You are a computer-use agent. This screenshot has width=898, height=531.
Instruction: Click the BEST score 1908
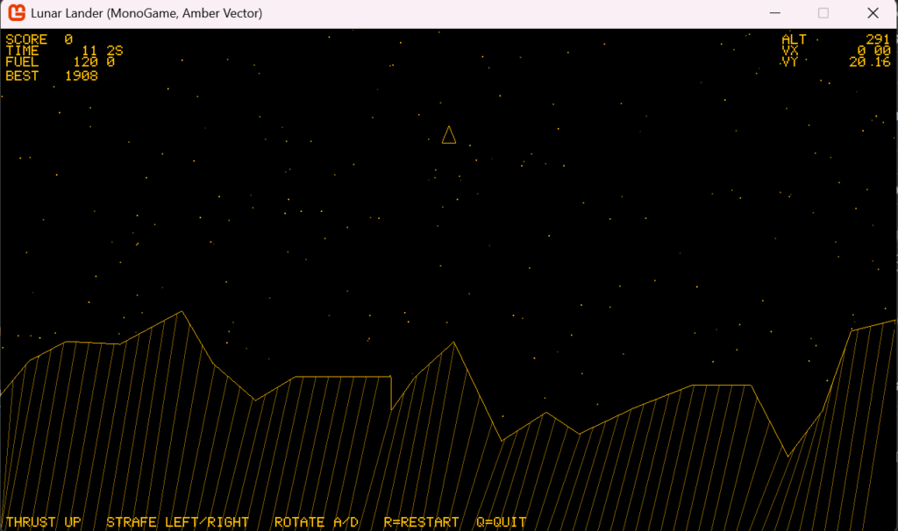click(81, 76)
